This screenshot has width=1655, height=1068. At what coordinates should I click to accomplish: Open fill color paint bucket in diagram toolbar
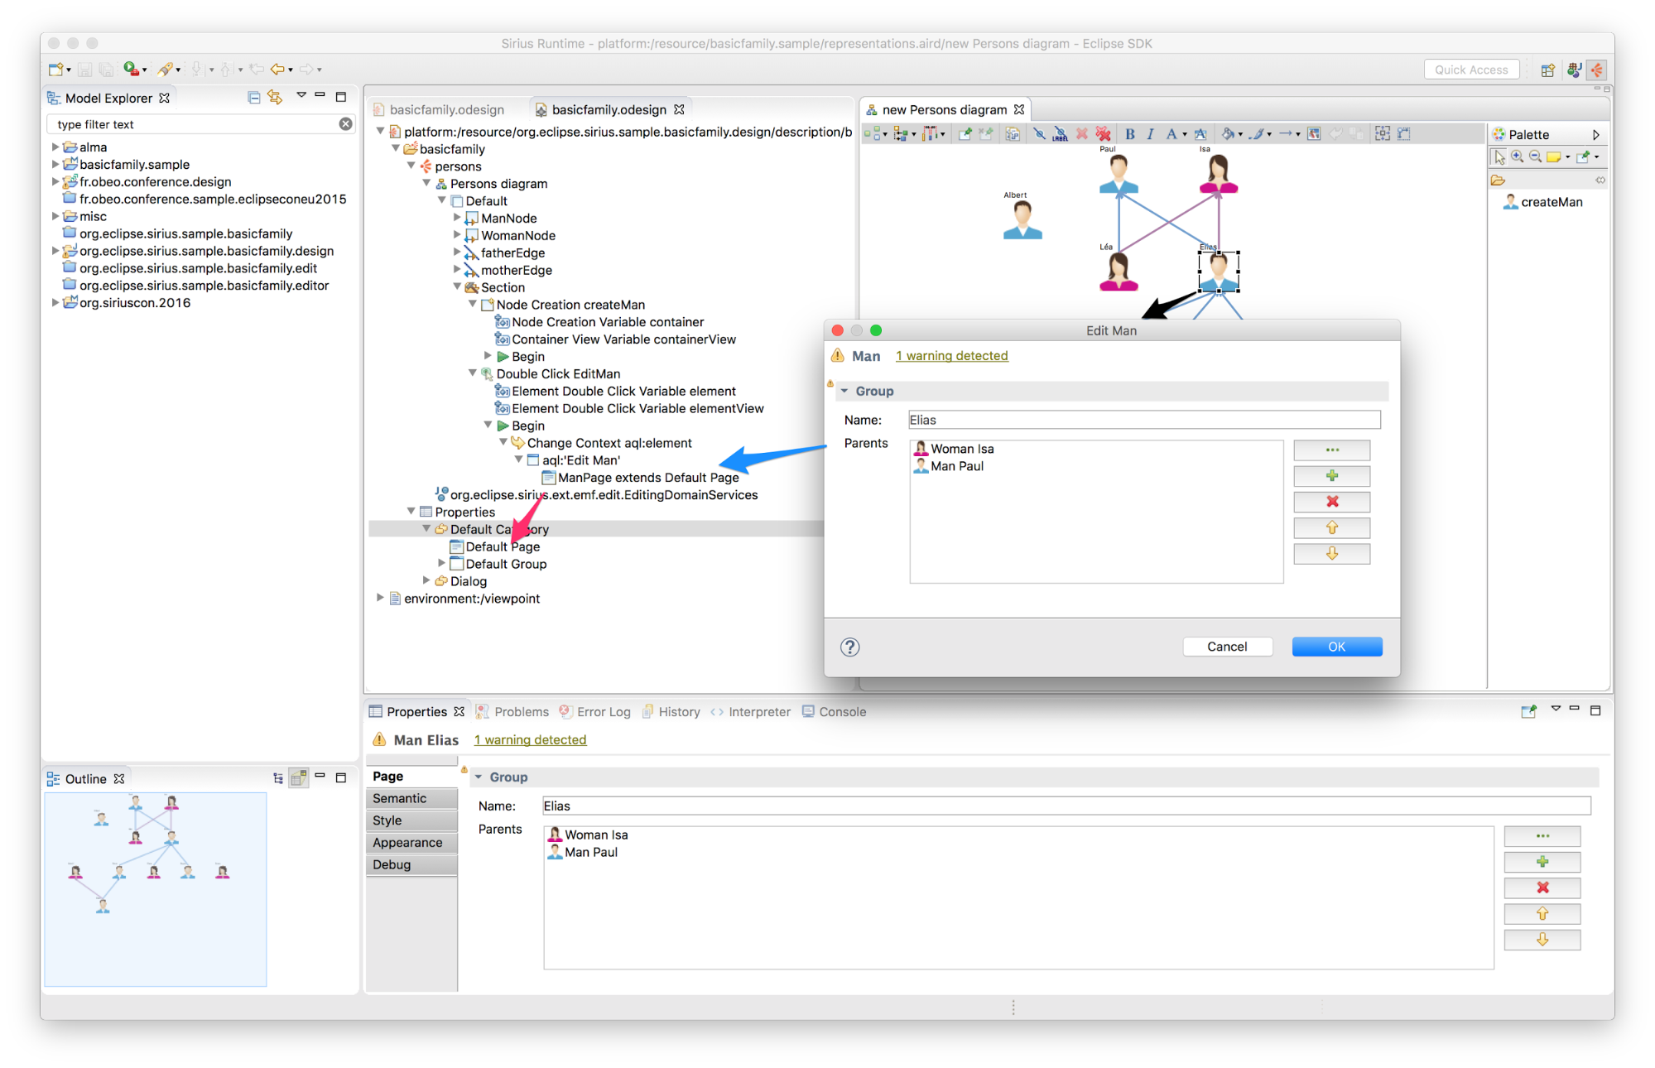click(x=1228, y=134)
